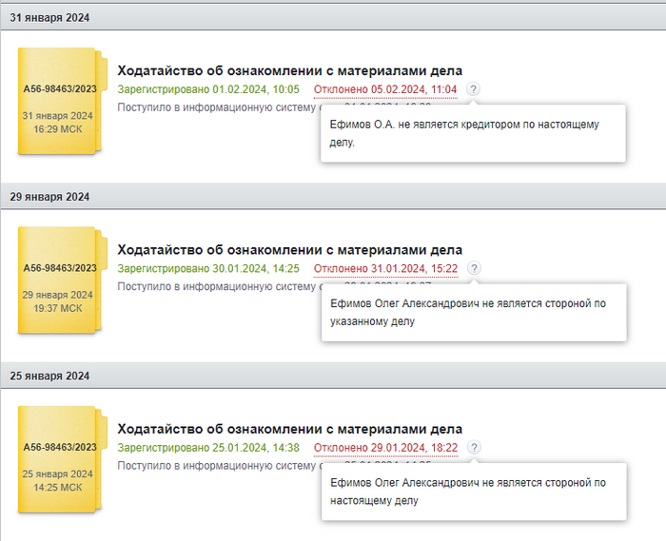Select Зарегистрировано 25.01.2024, 14:38 text
Screen dimensions: 666x541
pos(208,448)
